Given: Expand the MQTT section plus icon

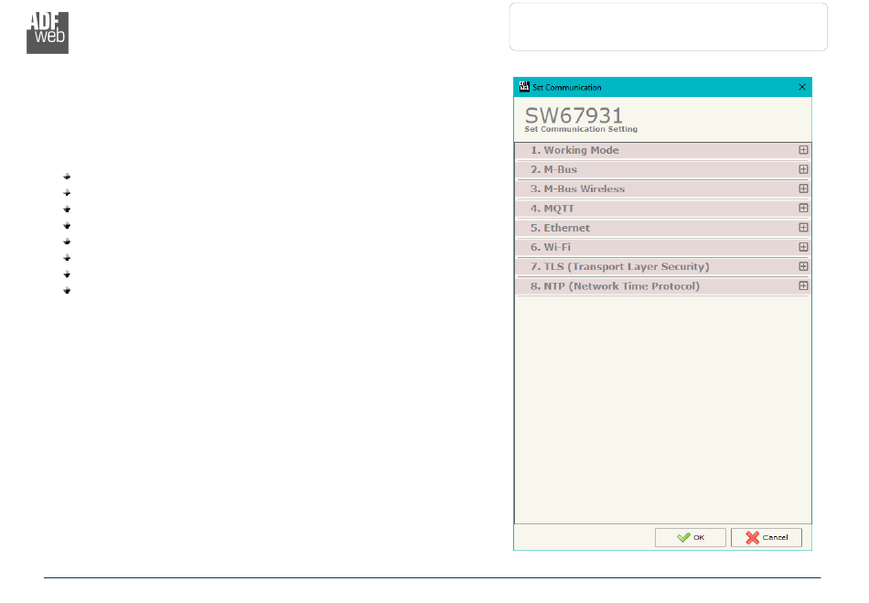Looking at the screenshot, I should [x=803, y=209].
